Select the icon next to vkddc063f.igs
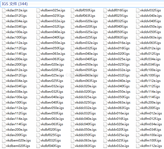Viewport: 164px width, 149px height. tap(72, 146)
